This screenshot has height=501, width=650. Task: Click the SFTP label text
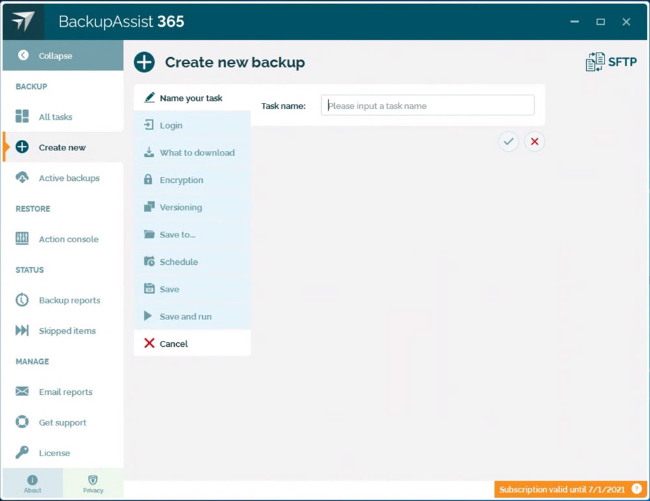pos(622,62)
